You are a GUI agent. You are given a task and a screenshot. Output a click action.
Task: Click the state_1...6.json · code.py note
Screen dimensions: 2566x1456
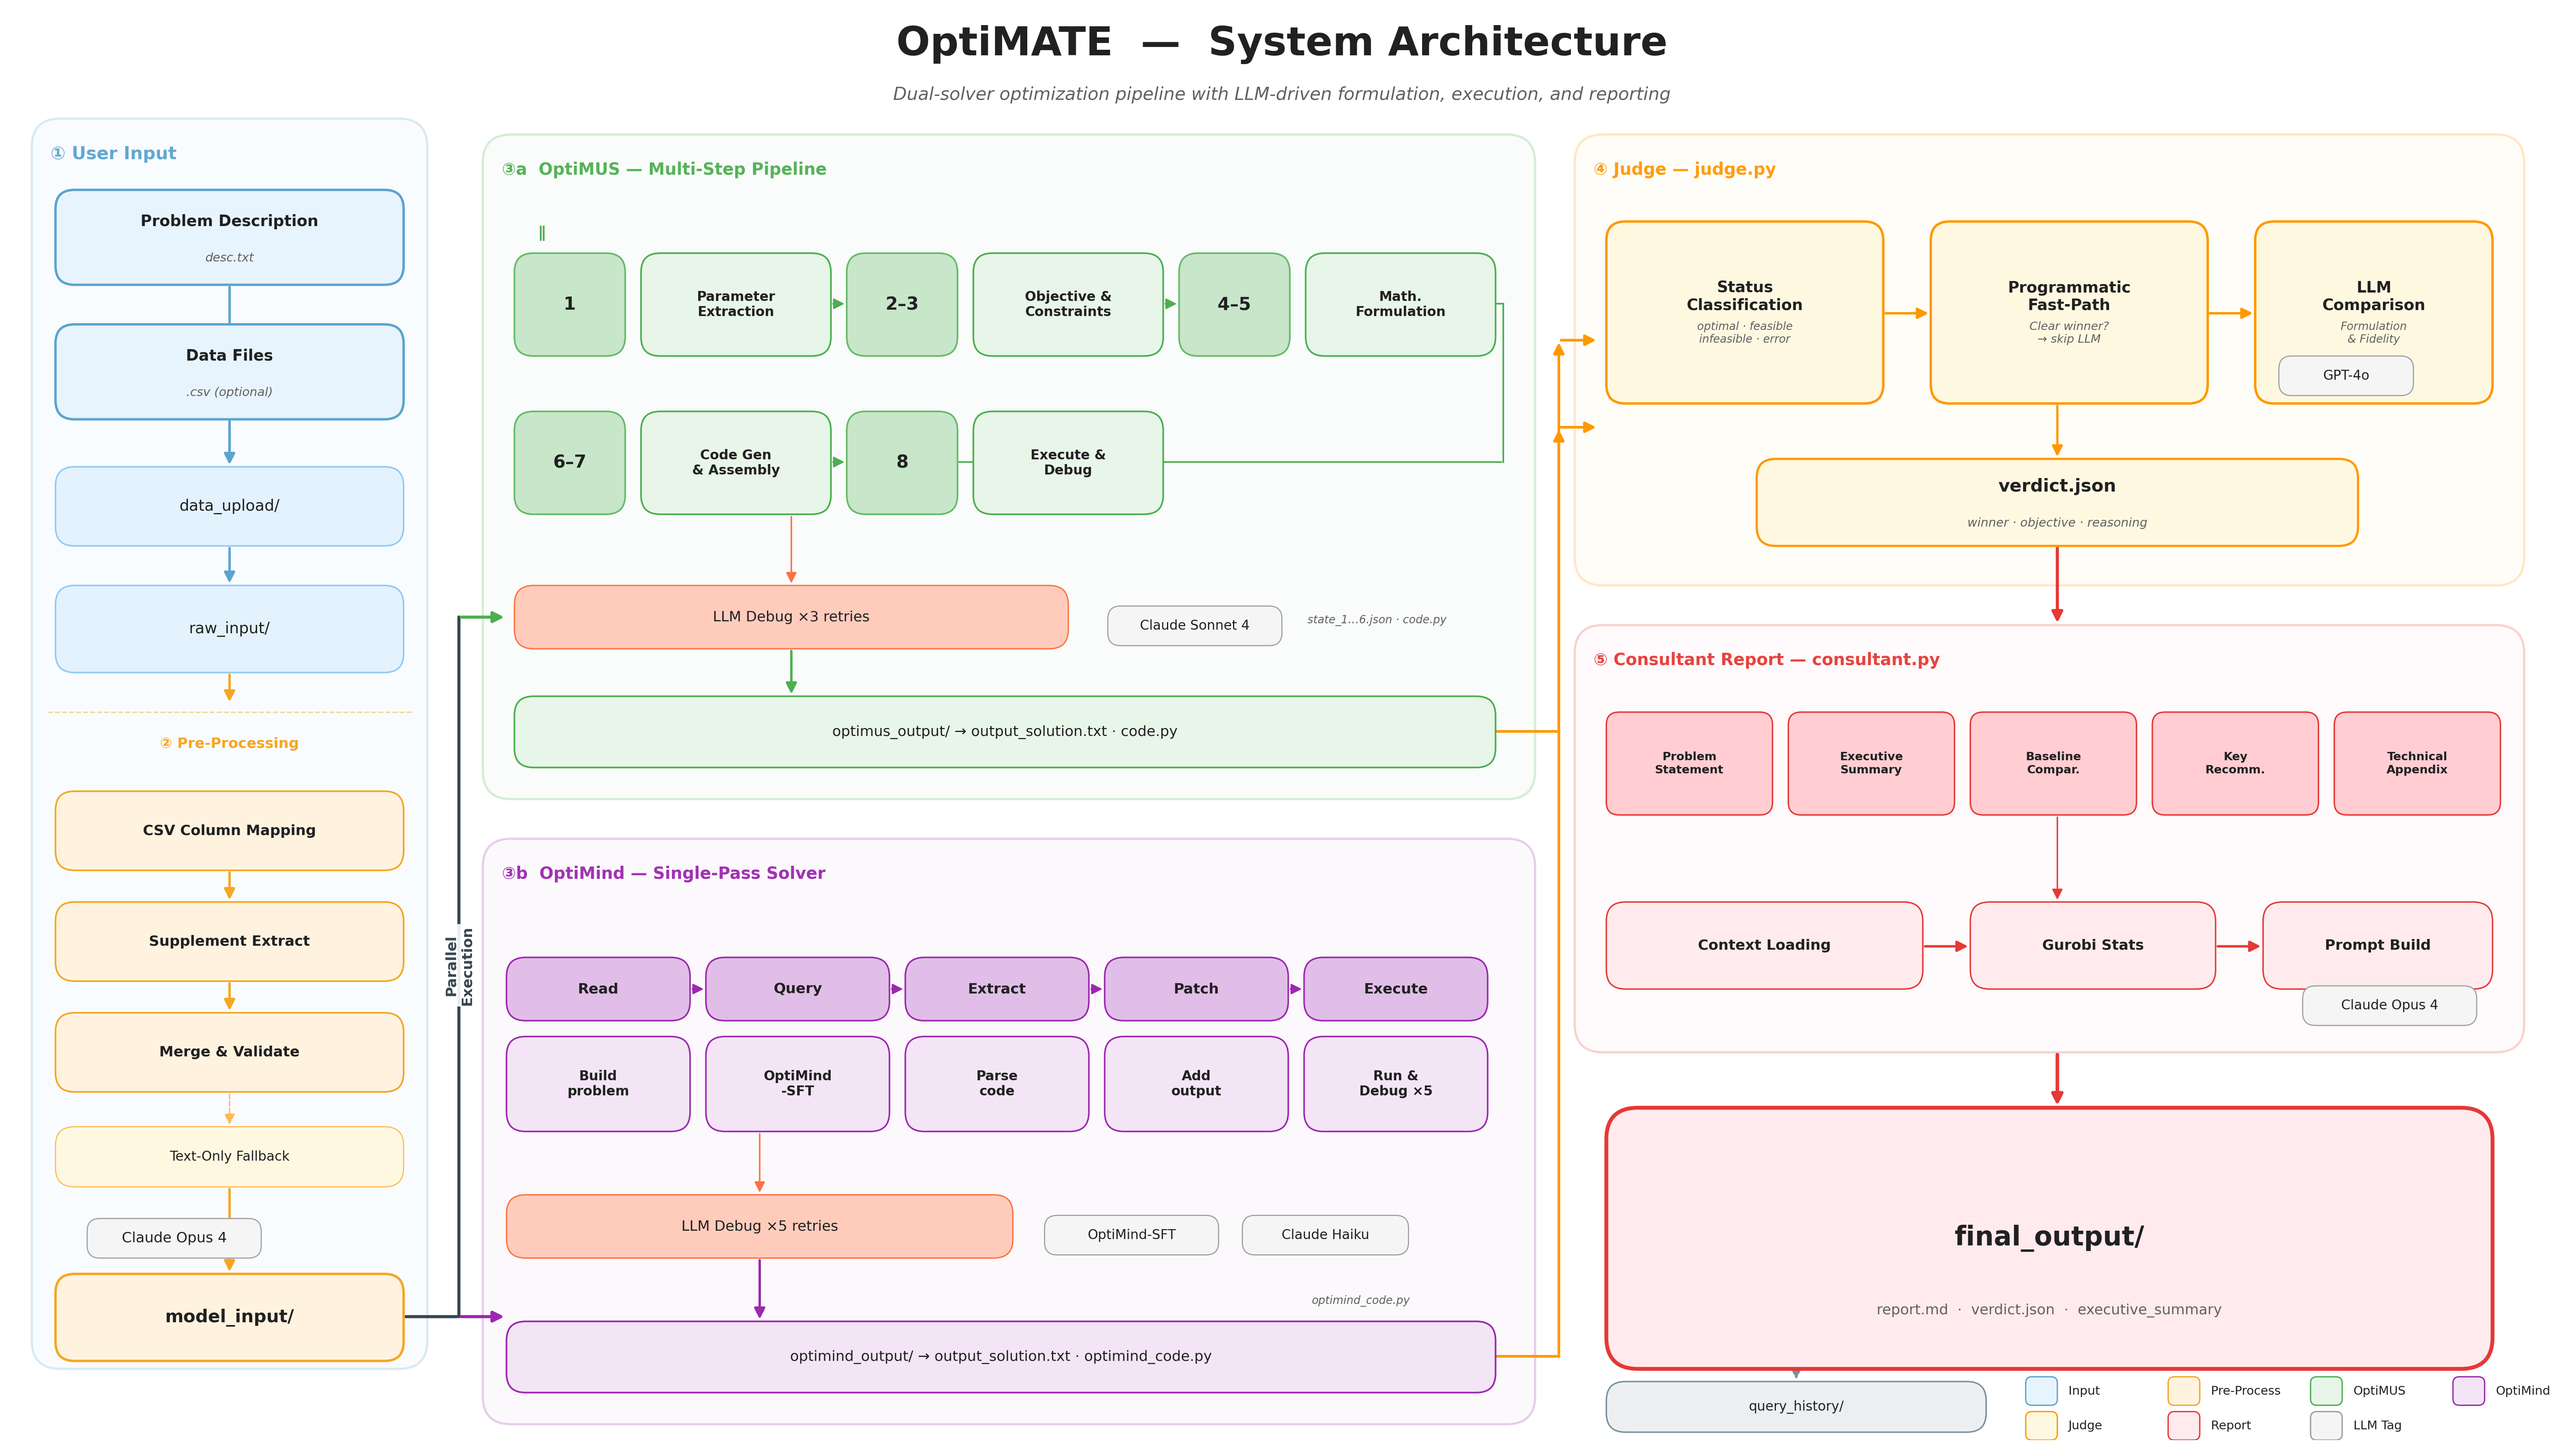pyautogui.click(x=1377, y=620)
